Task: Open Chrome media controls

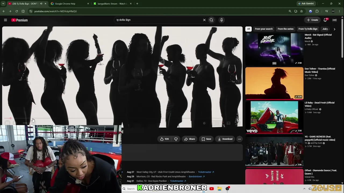Action: (x=327, y=11)
